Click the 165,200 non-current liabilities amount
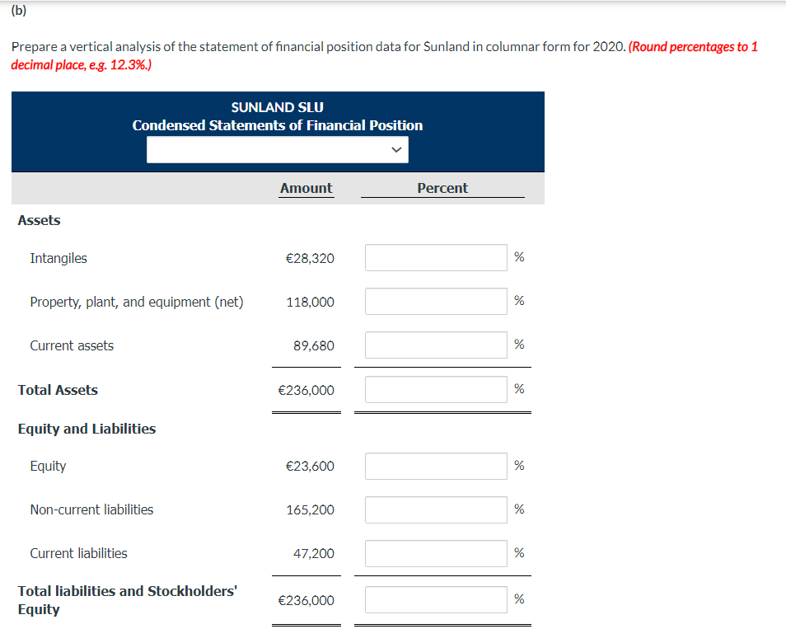This screenshot has height=643, width=786. point(311,510)
